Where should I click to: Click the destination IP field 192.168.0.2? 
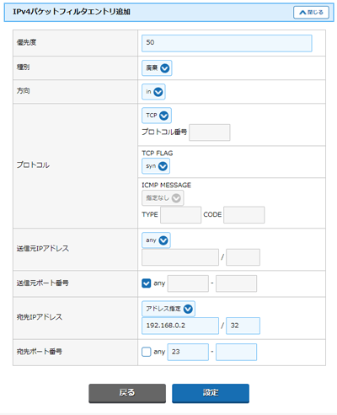point(180,326)
